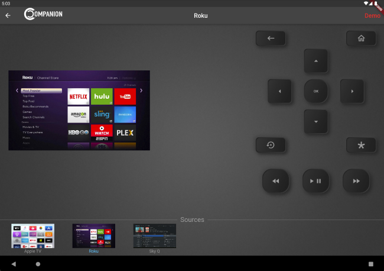This screenshot has height=271, width=384.
Task: Tap the asterisk options button
Action: [361, 145]
